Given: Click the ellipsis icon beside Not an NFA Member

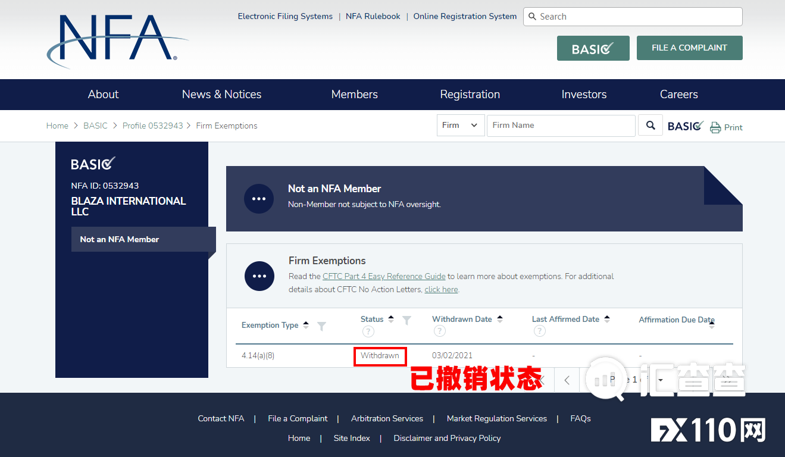Looking at the screenshot, I should click(x=259, y=199).
